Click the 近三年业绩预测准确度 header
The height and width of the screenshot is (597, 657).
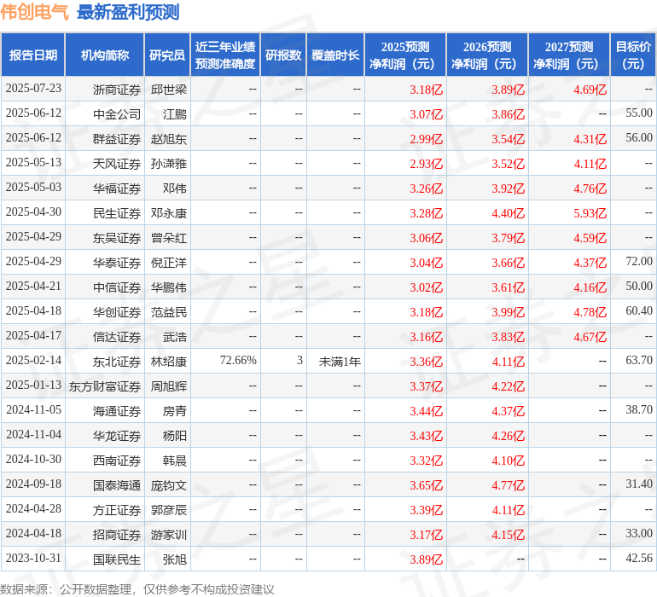225,55
